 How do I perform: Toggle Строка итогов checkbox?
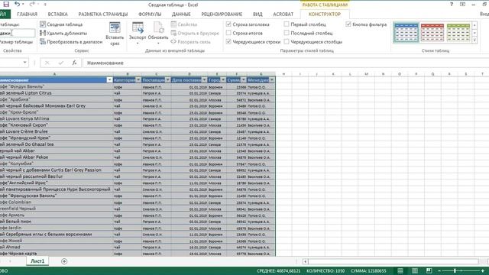(x=228, y=33)
